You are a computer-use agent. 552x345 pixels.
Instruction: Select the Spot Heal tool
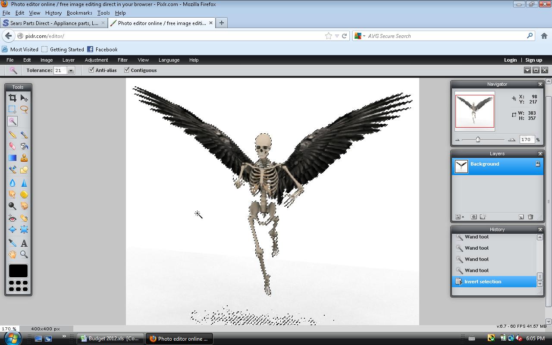point(24,218)
